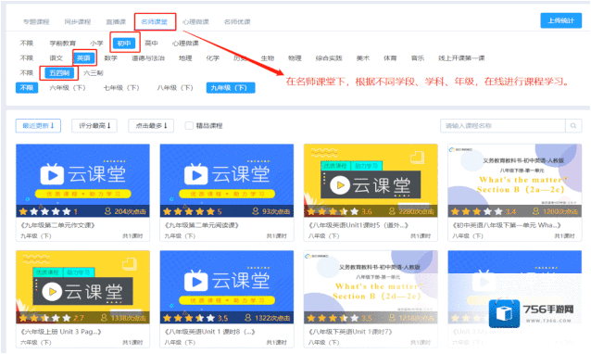Filter subject by 地理
The height and width of the screenshot is (354, 591).
pos(185,58)
